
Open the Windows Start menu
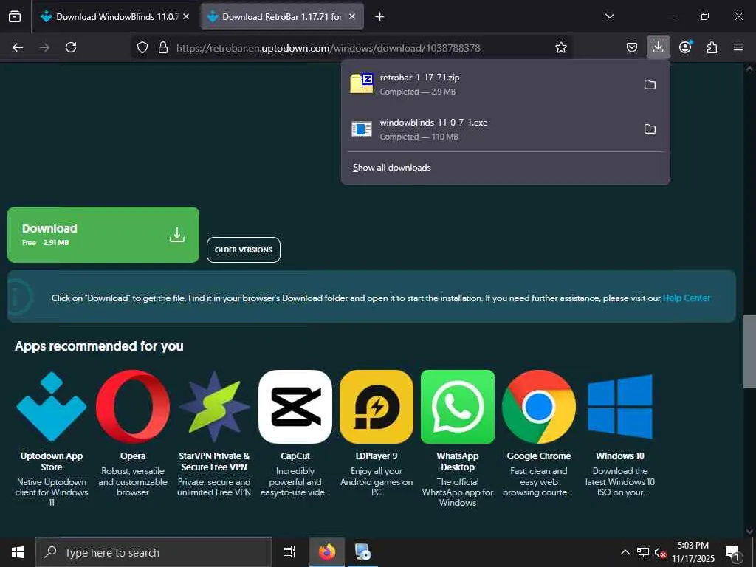(18, 552)
